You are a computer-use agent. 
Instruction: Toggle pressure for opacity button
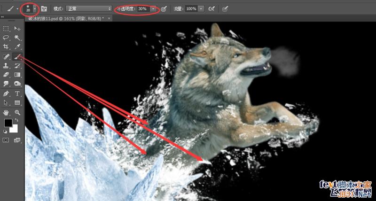point(164,9)
